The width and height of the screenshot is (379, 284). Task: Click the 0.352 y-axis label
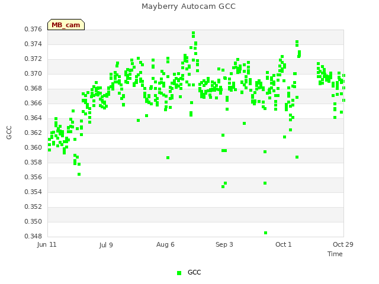point(33,206)
